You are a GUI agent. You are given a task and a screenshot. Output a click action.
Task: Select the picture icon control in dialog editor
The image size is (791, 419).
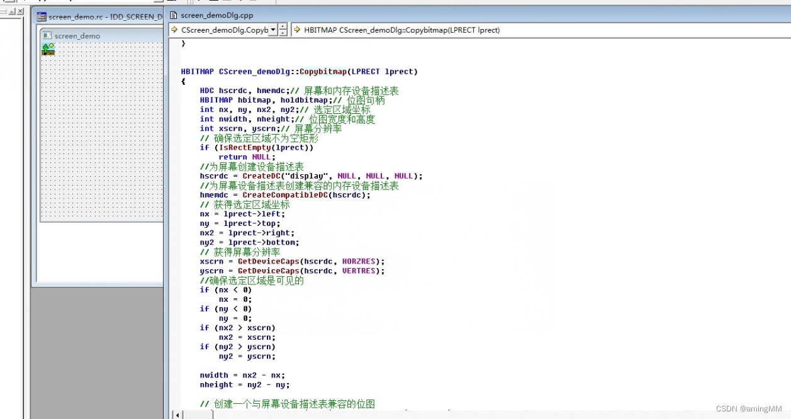(48, 49)
